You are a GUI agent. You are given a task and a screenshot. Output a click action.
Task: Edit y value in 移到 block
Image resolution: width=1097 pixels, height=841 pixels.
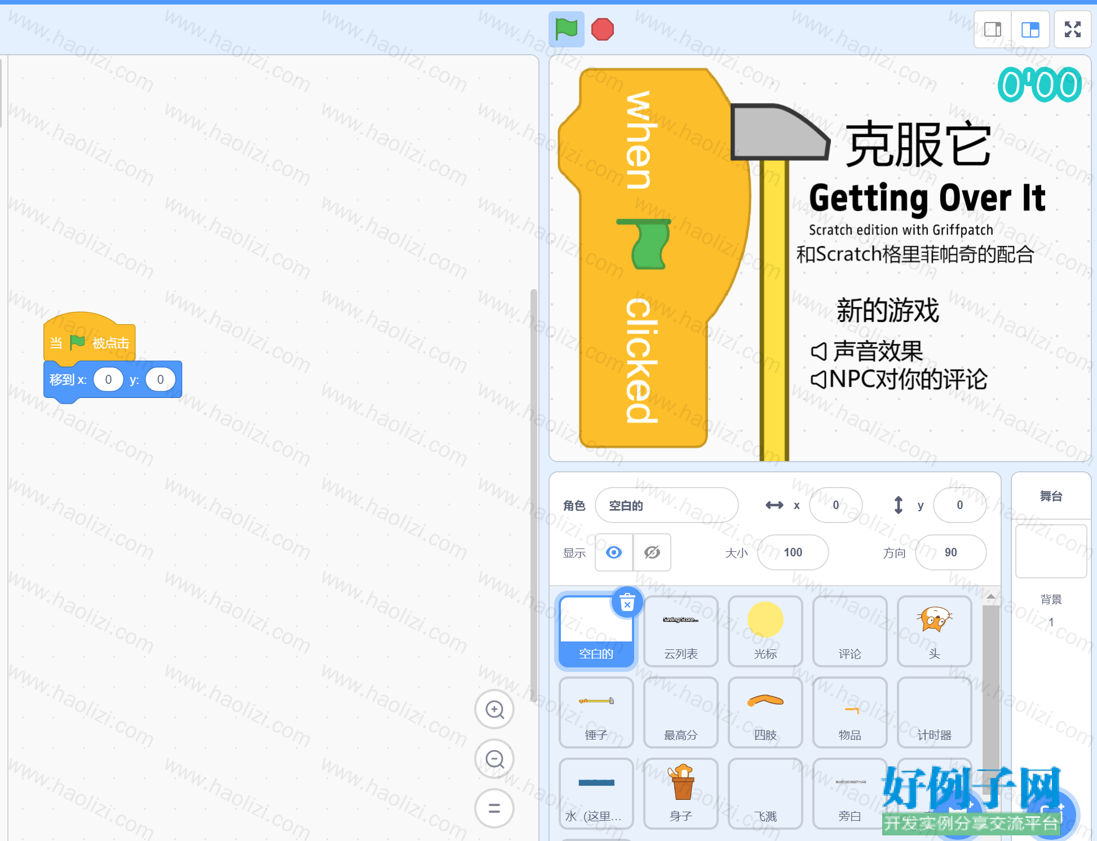[x=160, y=379]
